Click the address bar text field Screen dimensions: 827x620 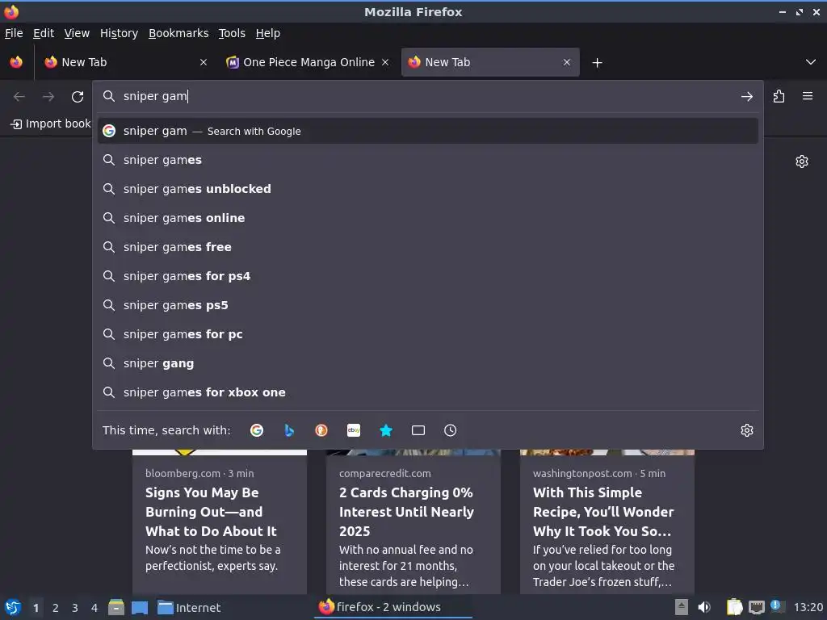pyautogui.click(x=427, y=96)
